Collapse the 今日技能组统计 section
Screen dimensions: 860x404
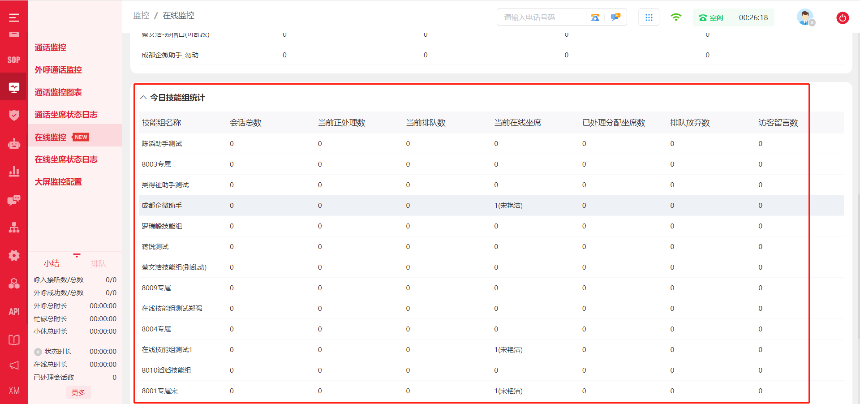143,98
